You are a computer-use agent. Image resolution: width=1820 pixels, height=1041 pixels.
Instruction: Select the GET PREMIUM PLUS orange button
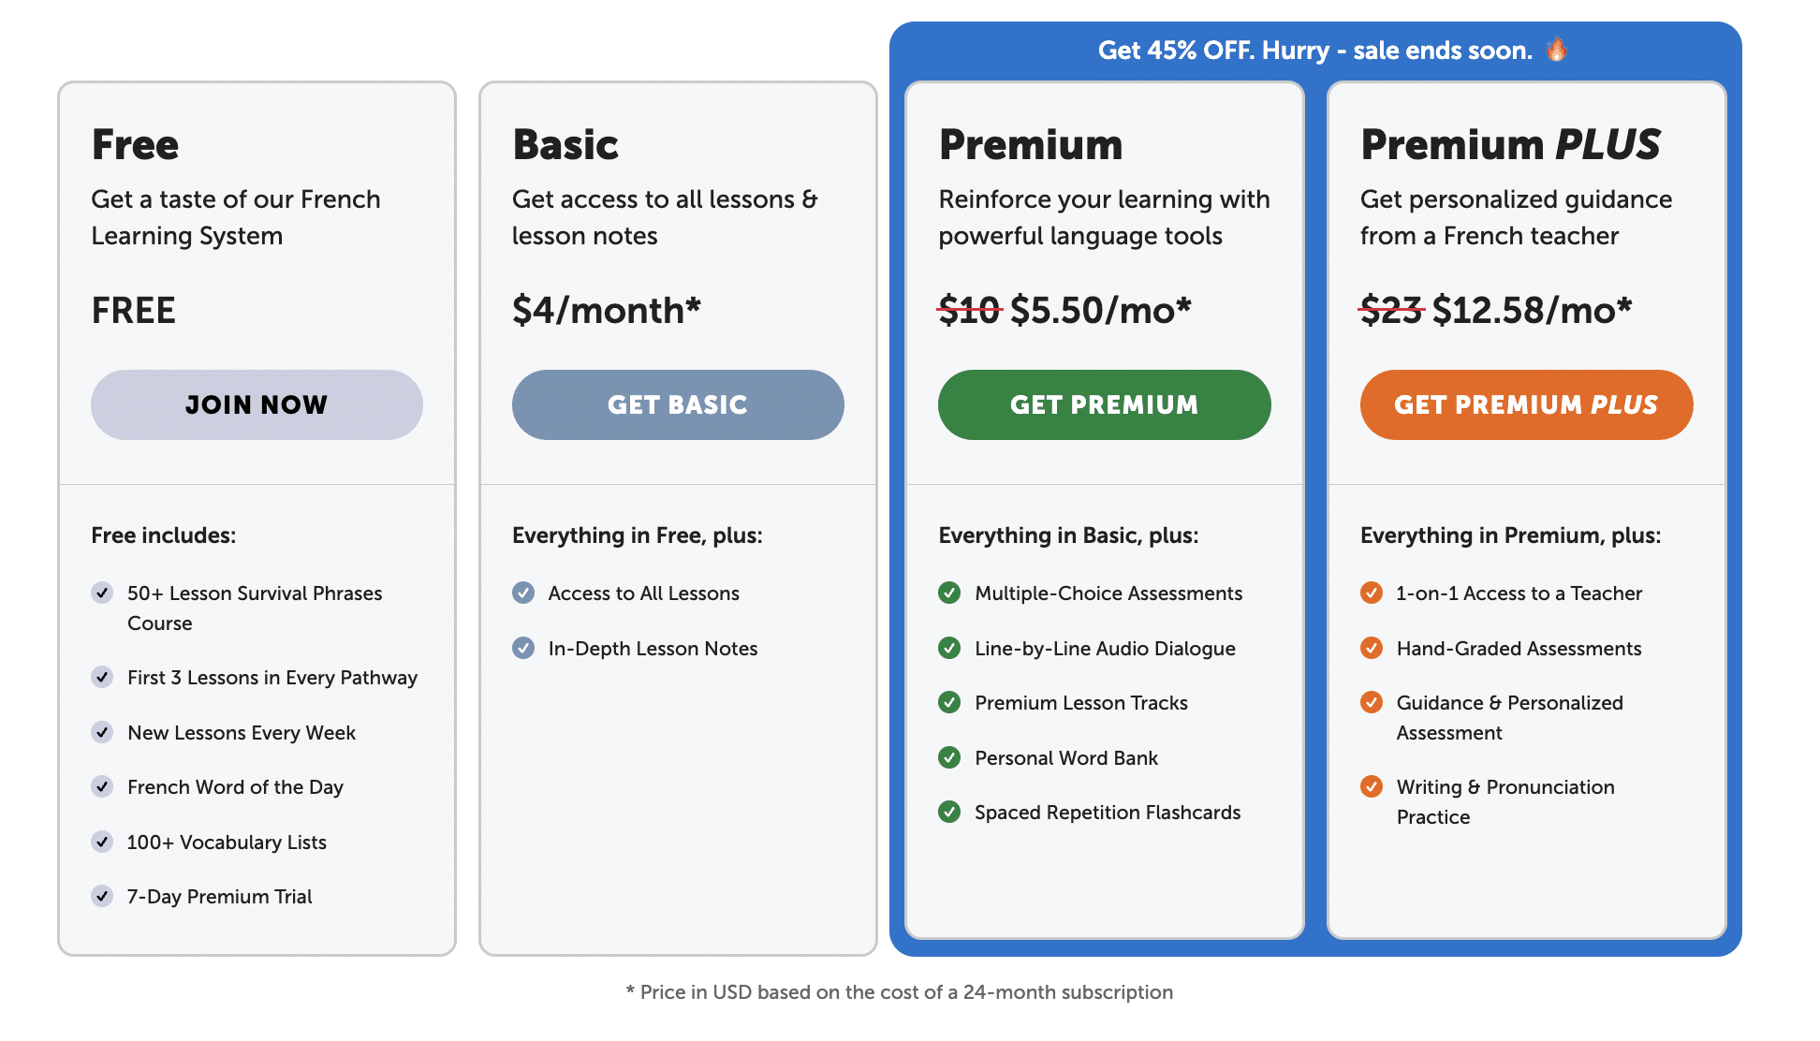pyautogui.click(x=1526, y=404)
